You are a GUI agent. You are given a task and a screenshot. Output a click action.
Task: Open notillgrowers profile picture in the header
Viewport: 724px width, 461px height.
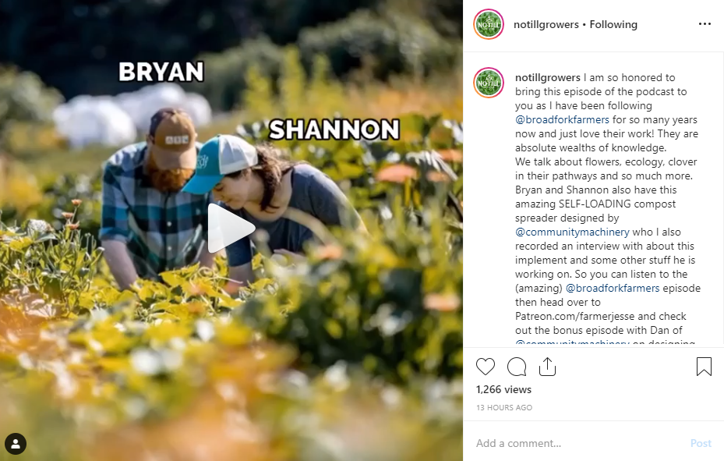point(489,24)
